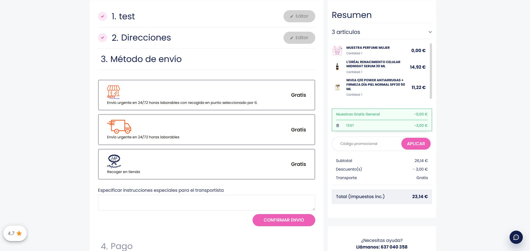
Task: Click the 4,7 star rating badge
Action: [15, 233]
